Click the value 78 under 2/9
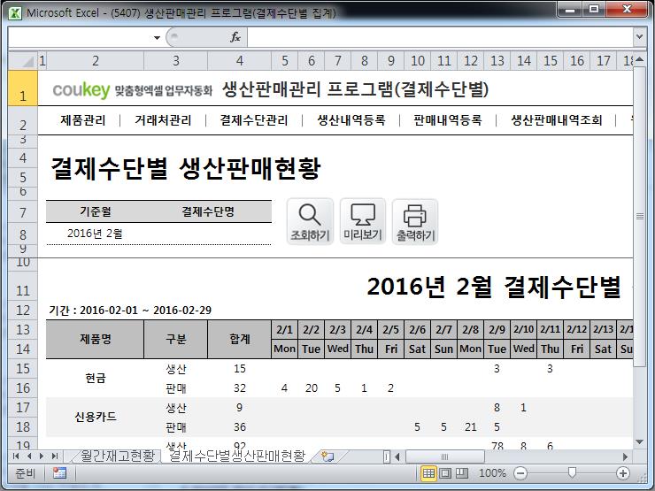Image resolution: width=655 pixels, height=491 pixels. 497,446
